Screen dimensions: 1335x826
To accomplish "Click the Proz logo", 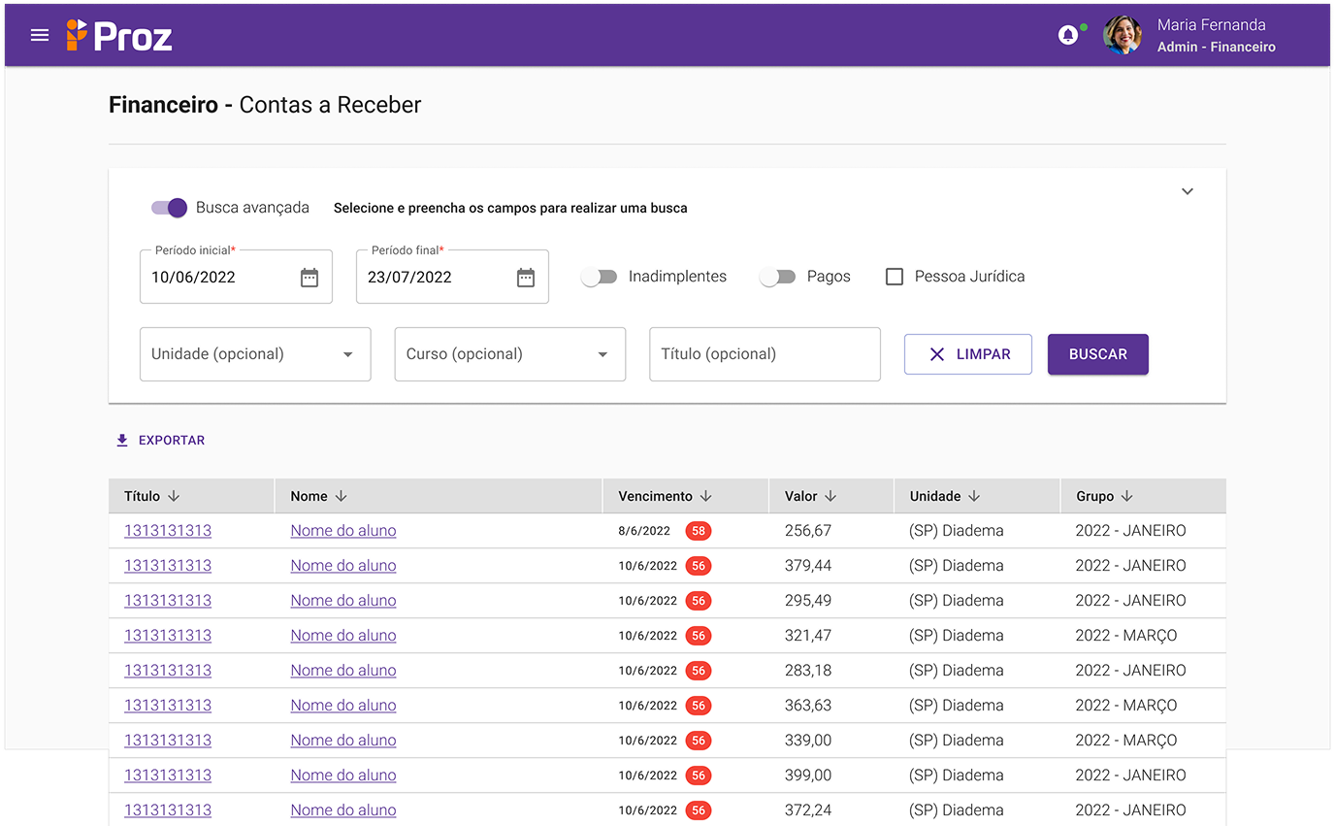I will tap(119, 36).
